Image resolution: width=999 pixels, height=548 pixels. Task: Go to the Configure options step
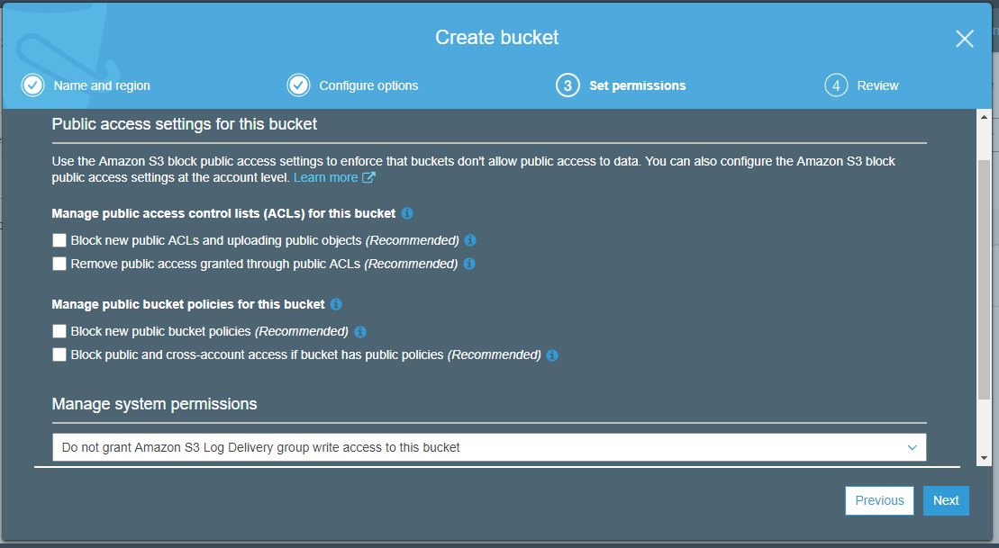tap(369, 85)
